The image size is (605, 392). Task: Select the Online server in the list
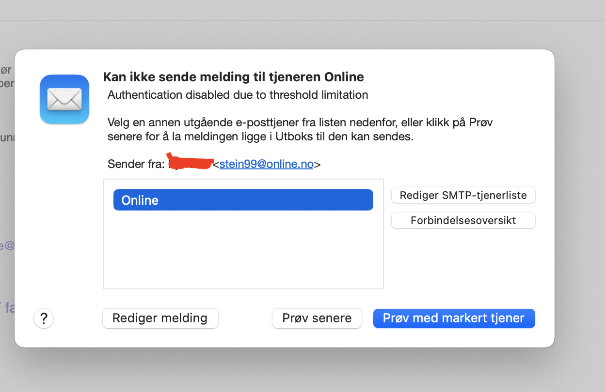click(243, 200)
